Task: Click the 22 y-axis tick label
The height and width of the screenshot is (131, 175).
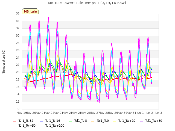Action: pos(17,65)
